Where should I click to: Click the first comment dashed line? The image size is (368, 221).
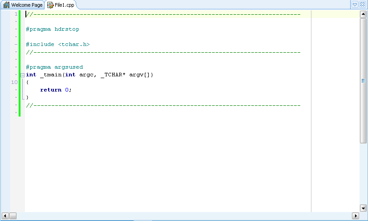(163, 14)
